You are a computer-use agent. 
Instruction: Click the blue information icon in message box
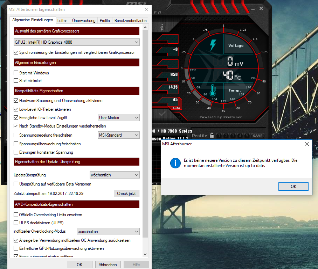point(175,163)
